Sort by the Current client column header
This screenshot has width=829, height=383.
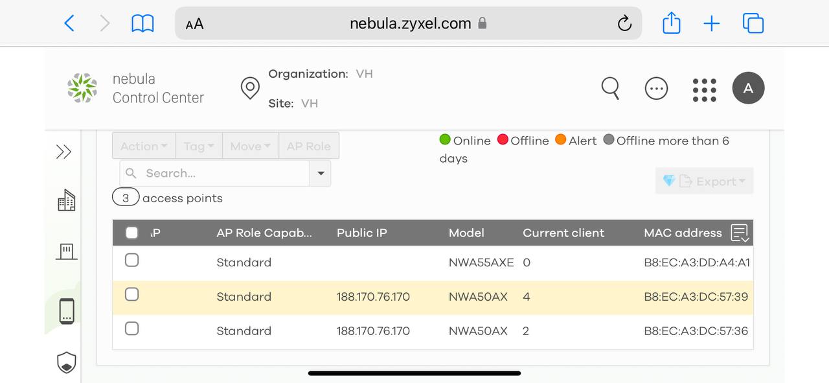(x=563, y=233)
